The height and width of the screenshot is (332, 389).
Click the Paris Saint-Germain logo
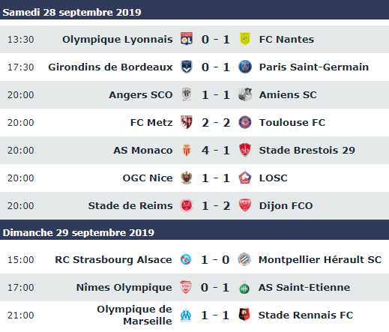coord(245,67)
